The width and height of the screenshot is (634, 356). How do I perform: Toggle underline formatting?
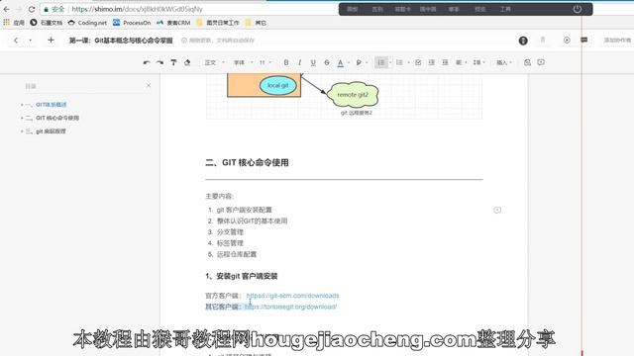(313, 62)
